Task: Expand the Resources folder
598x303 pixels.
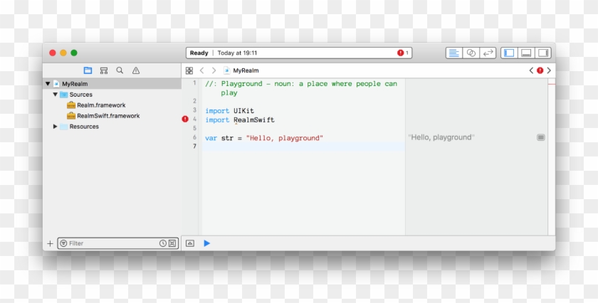Action: (x=56, y=127)
